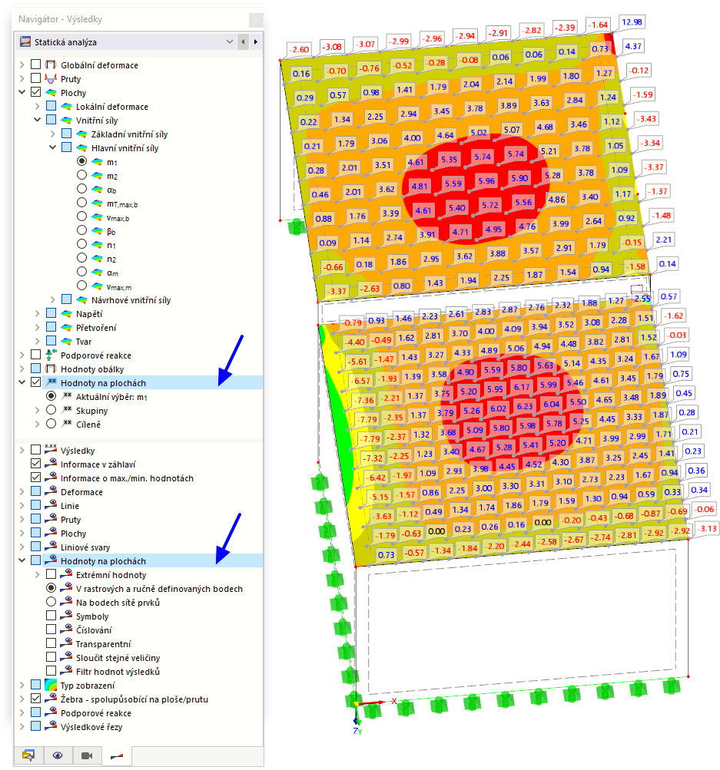
Task: Select the vmax,b radio option
Action: click(x=81, y=216)
